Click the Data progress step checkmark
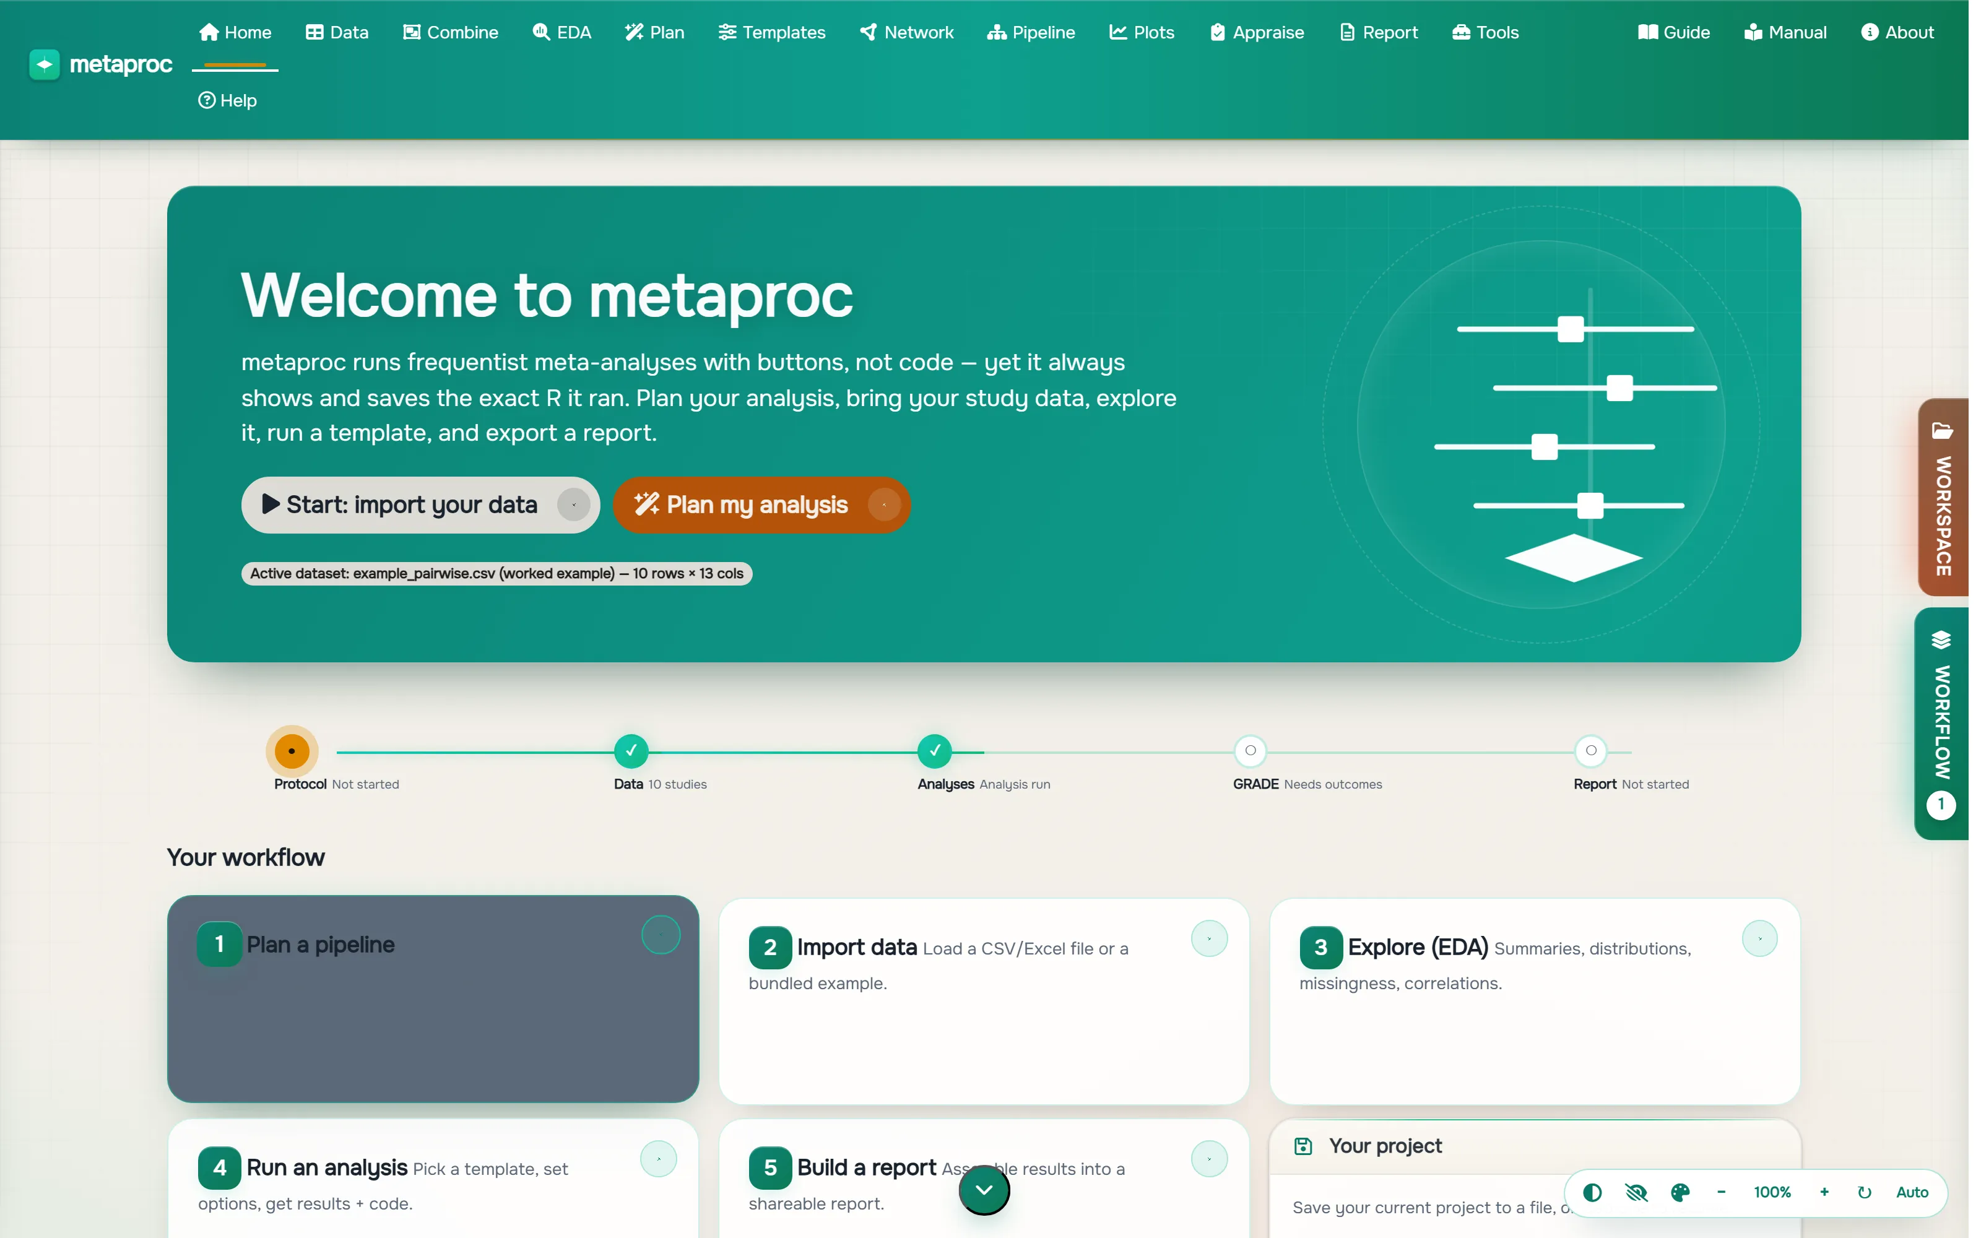This screenshot has width=1981, height=1238. 631,750
